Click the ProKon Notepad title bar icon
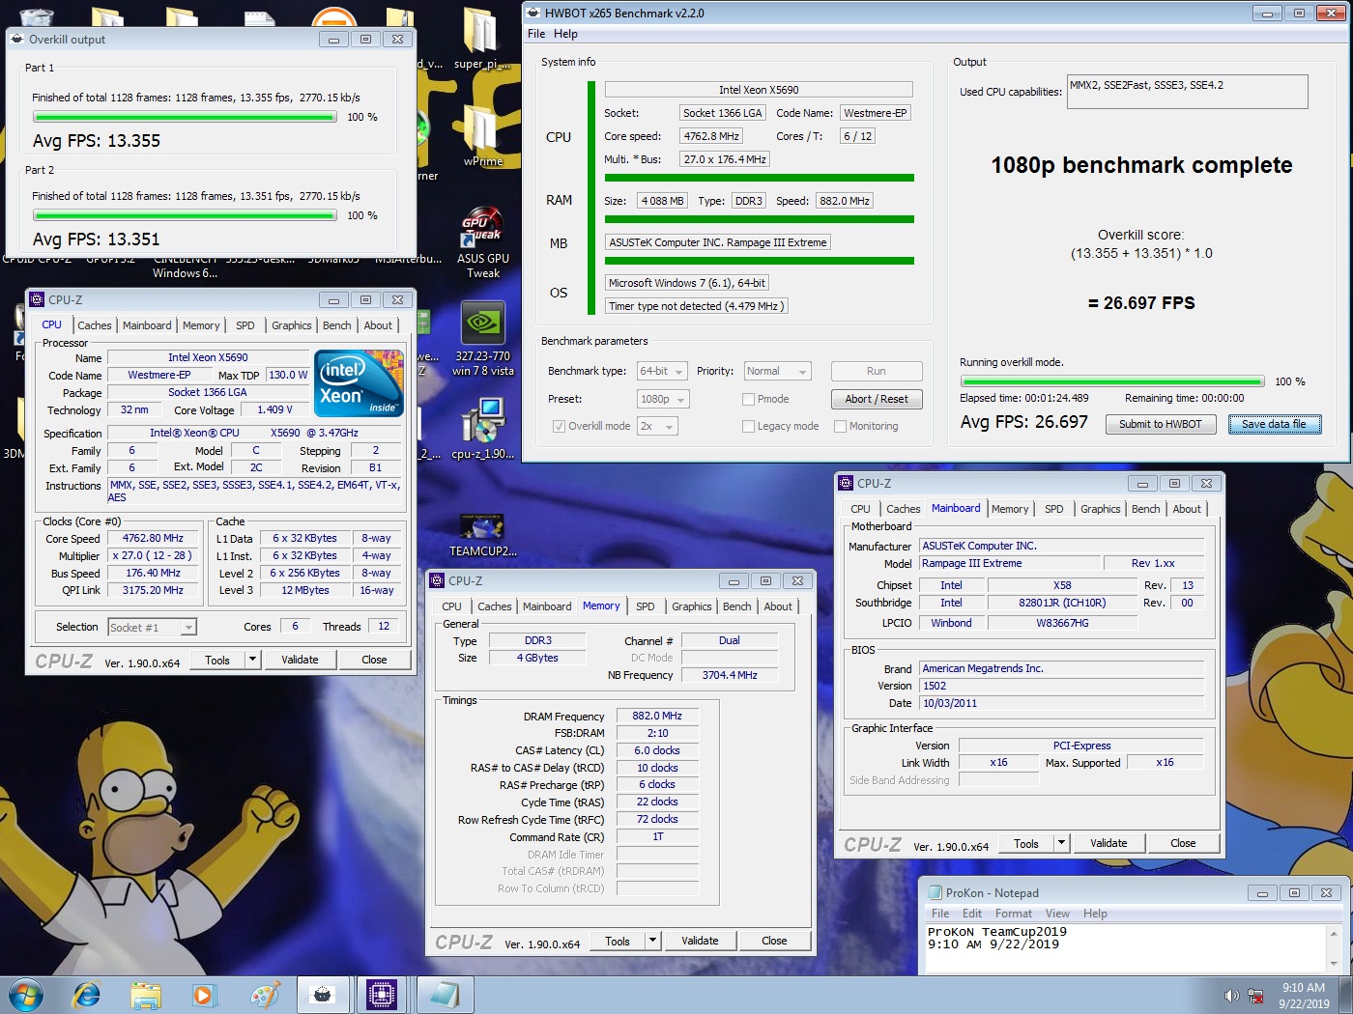 (935, 893)
